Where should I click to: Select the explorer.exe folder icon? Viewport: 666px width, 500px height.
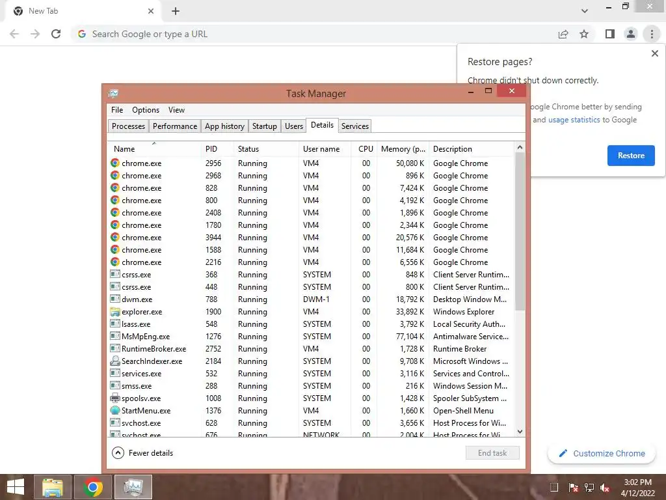pos(114,312)
